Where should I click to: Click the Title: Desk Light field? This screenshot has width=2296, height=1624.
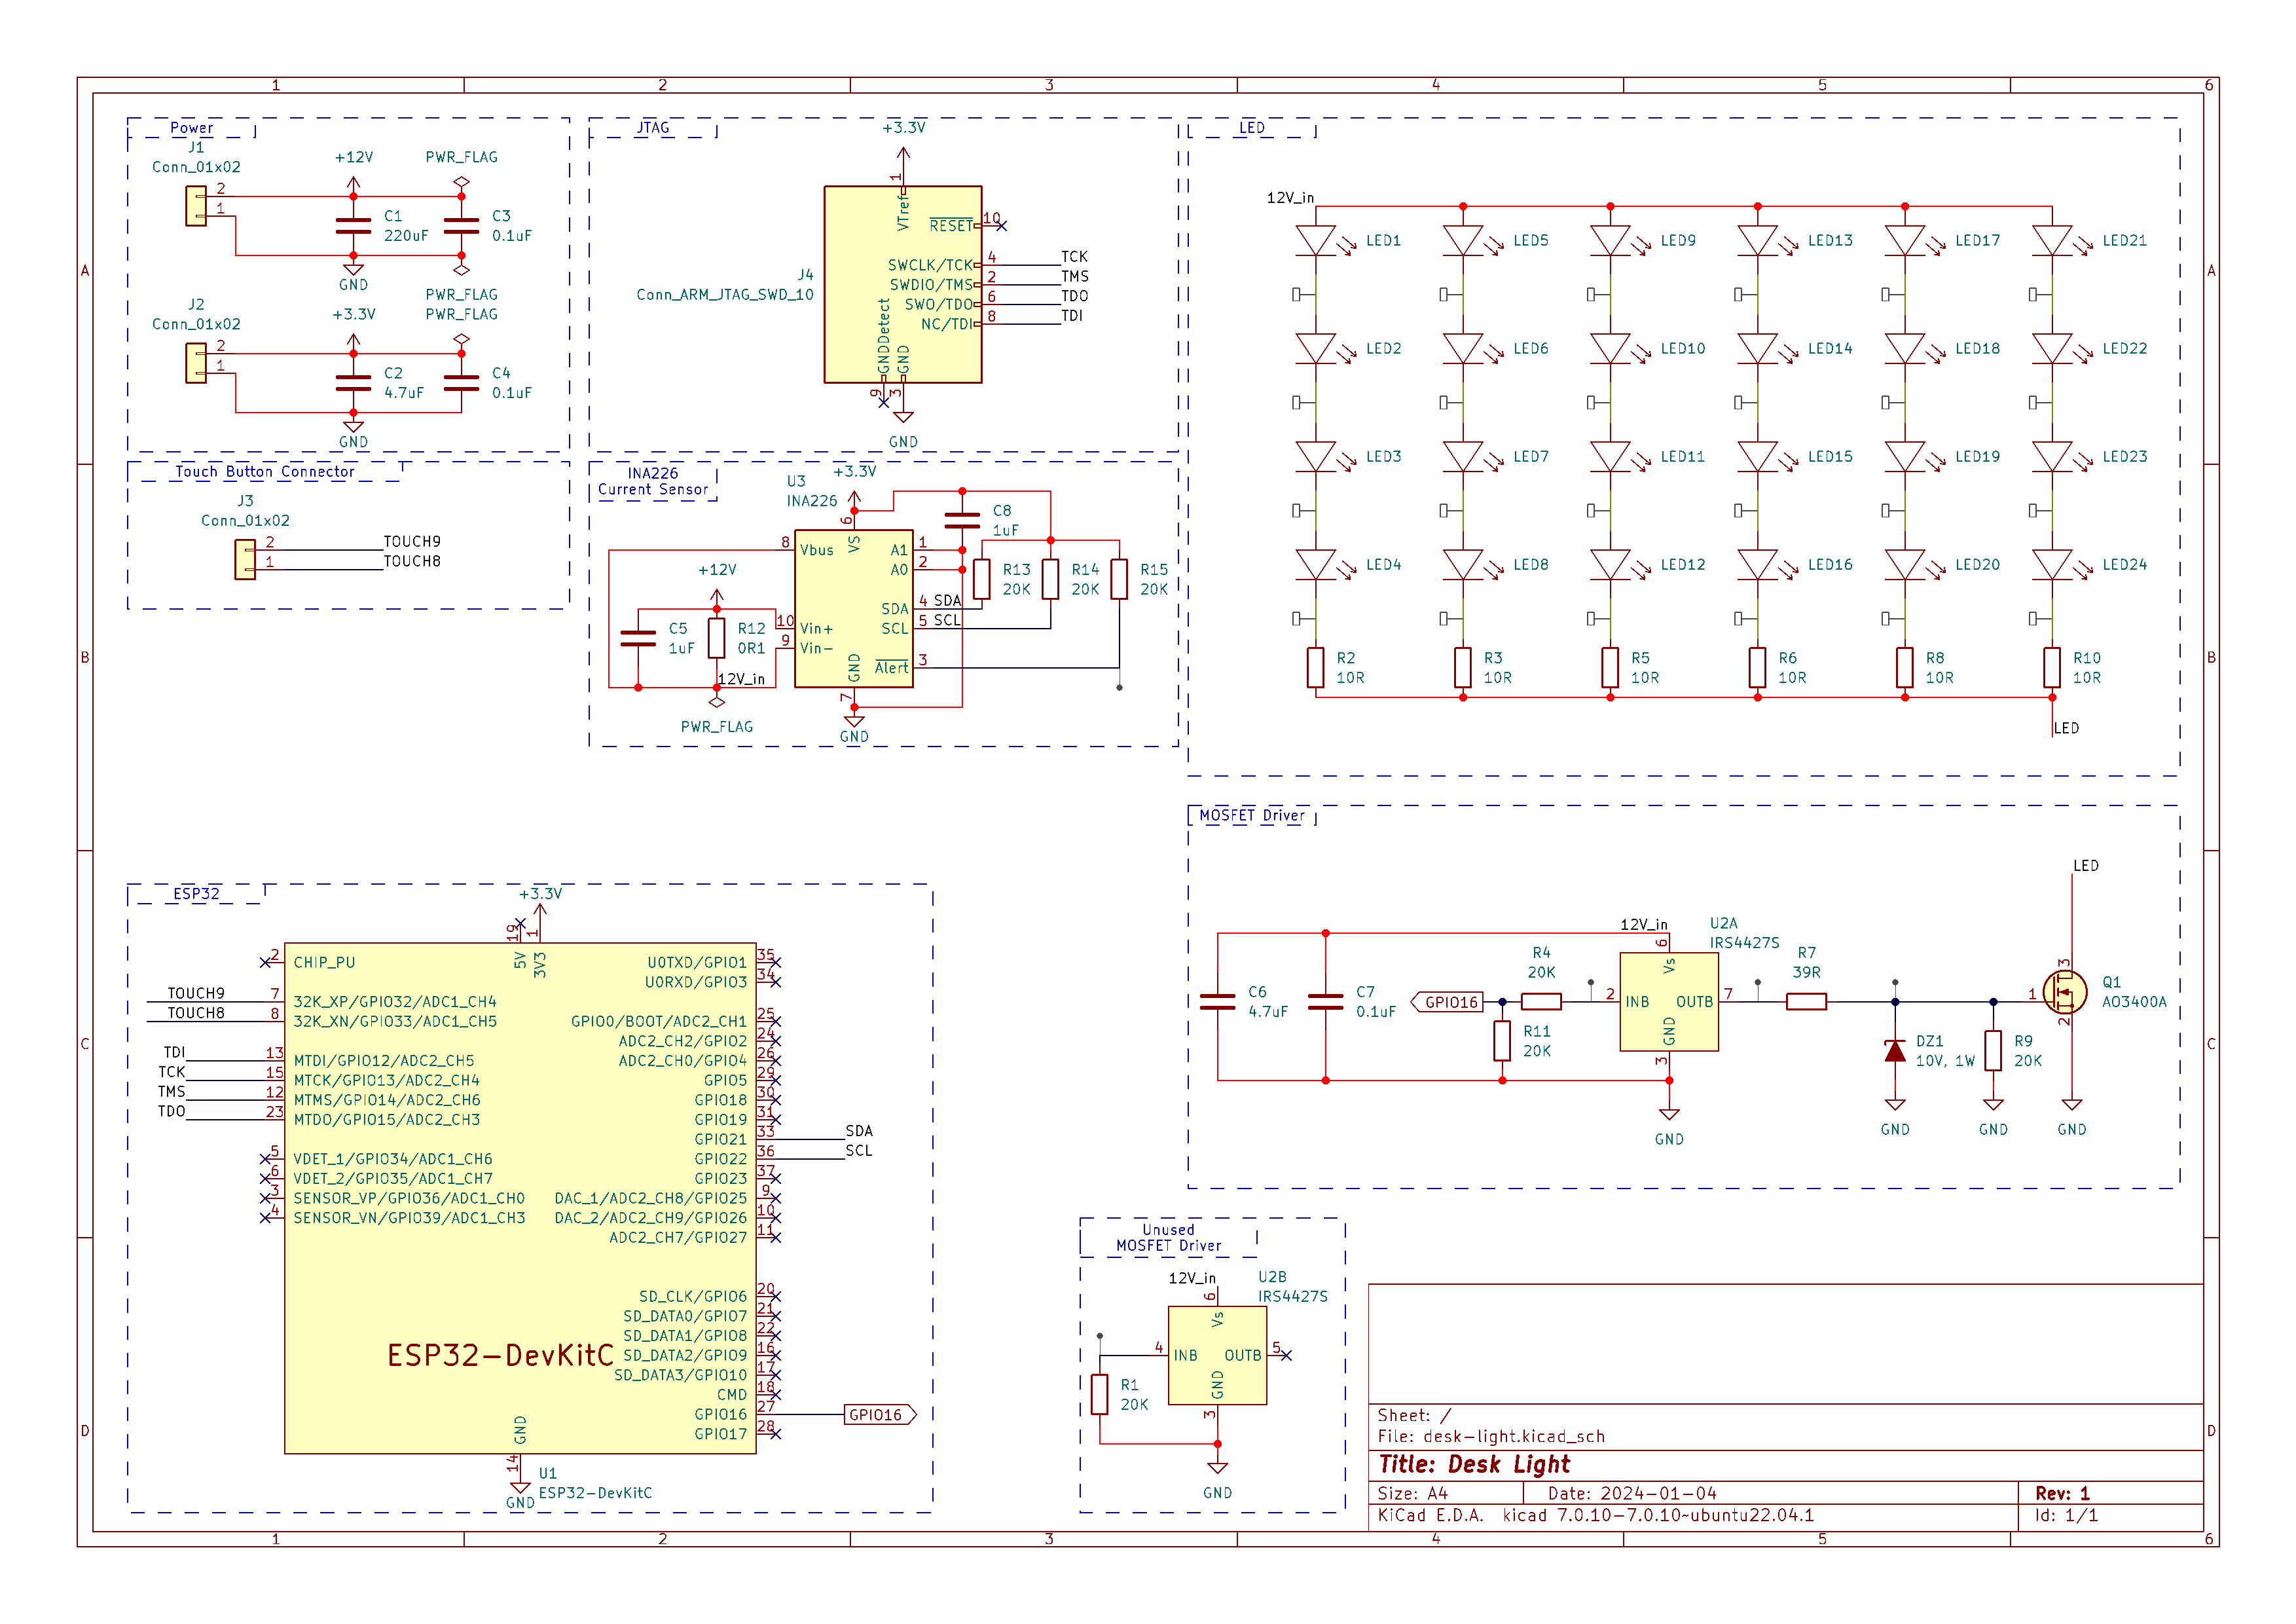1474,1464
